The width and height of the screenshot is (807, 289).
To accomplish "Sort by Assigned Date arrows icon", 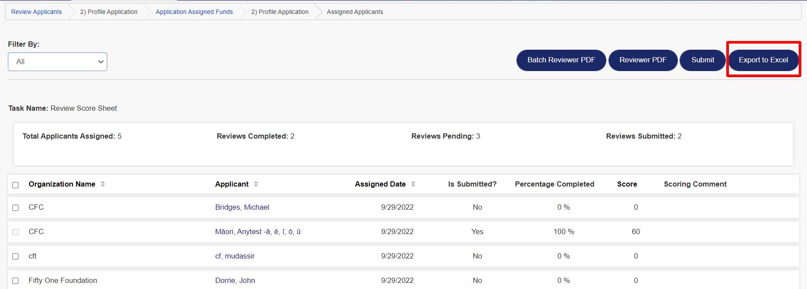I will click(413, 184).
